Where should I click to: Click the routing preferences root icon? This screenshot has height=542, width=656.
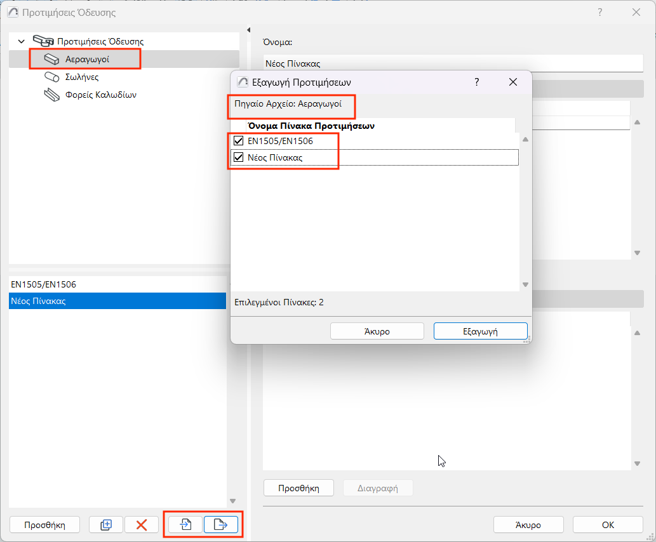43,41
